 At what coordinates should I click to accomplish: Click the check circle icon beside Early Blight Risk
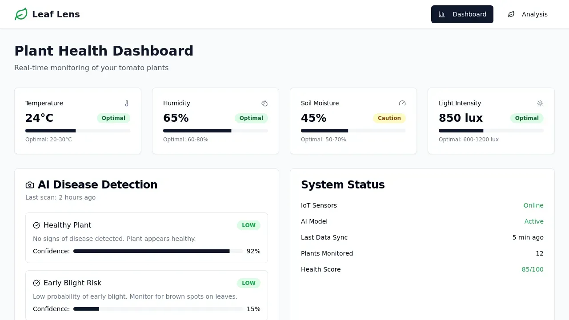(x=36, y=283)
